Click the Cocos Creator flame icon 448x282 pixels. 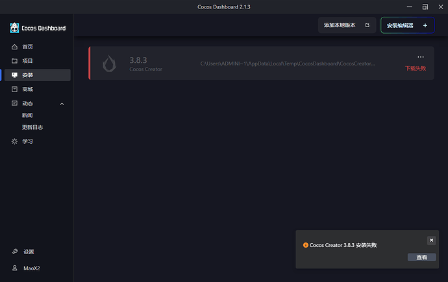tap(110, 64)
